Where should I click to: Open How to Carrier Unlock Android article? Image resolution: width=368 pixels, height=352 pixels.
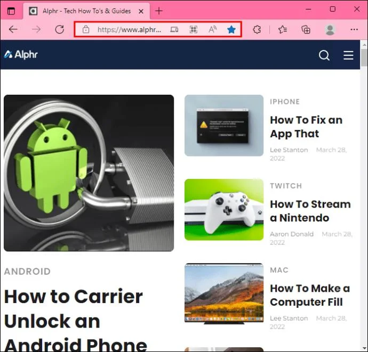click(x=76, y=321)
